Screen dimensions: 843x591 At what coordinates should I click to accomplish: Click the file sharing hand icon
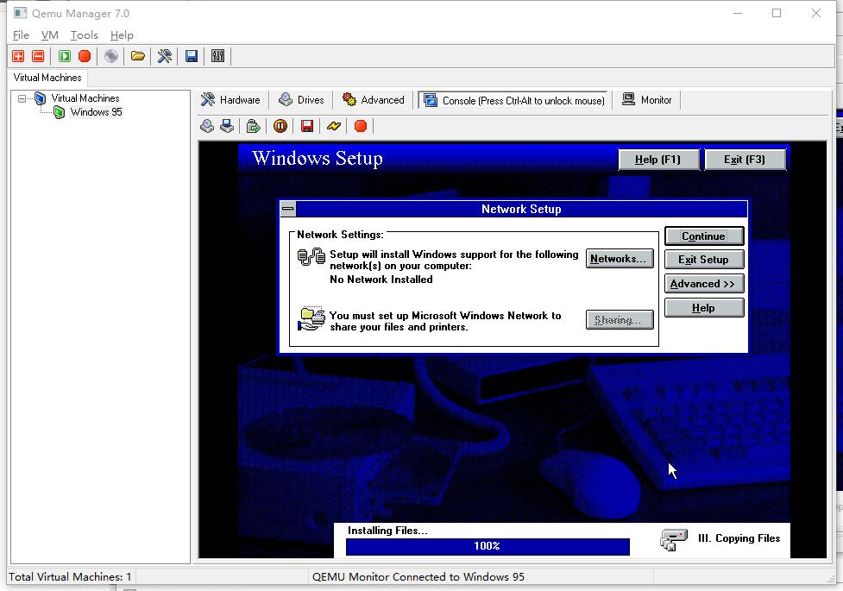[311, 319]
